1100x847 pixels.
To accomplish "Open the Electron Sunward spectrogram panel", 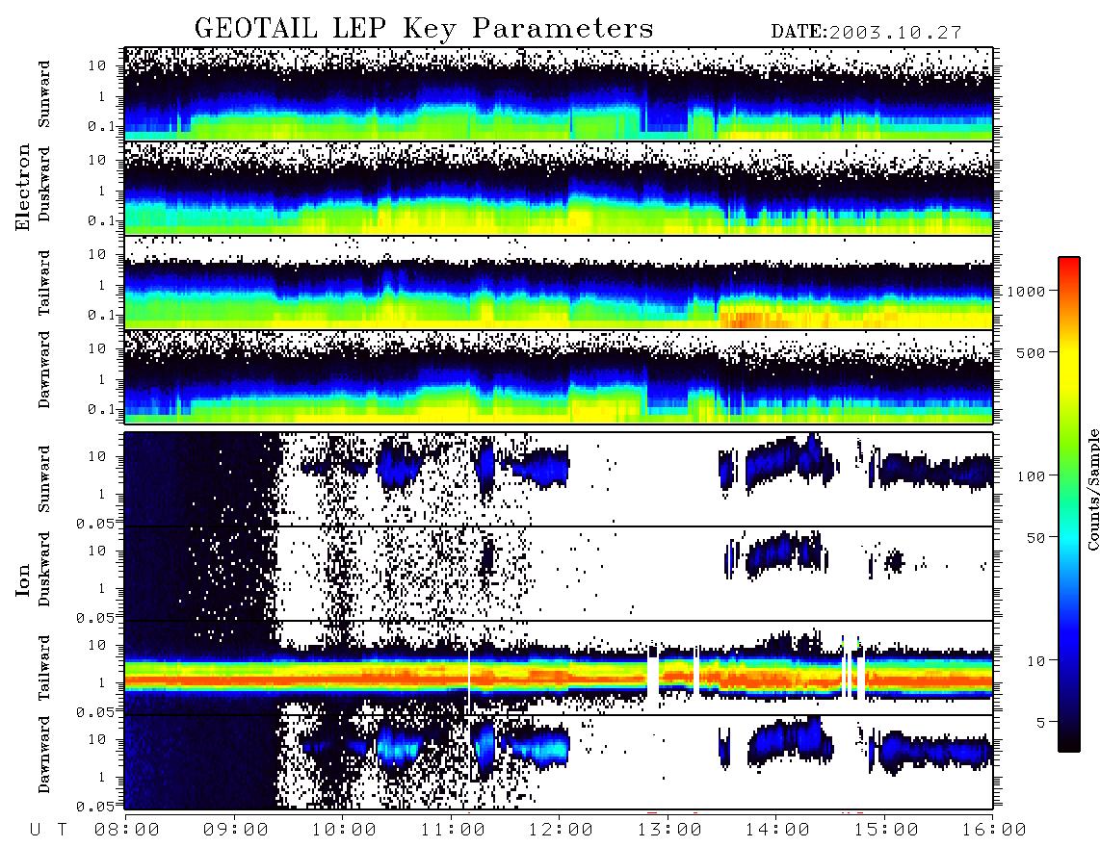I will point(559,94).
